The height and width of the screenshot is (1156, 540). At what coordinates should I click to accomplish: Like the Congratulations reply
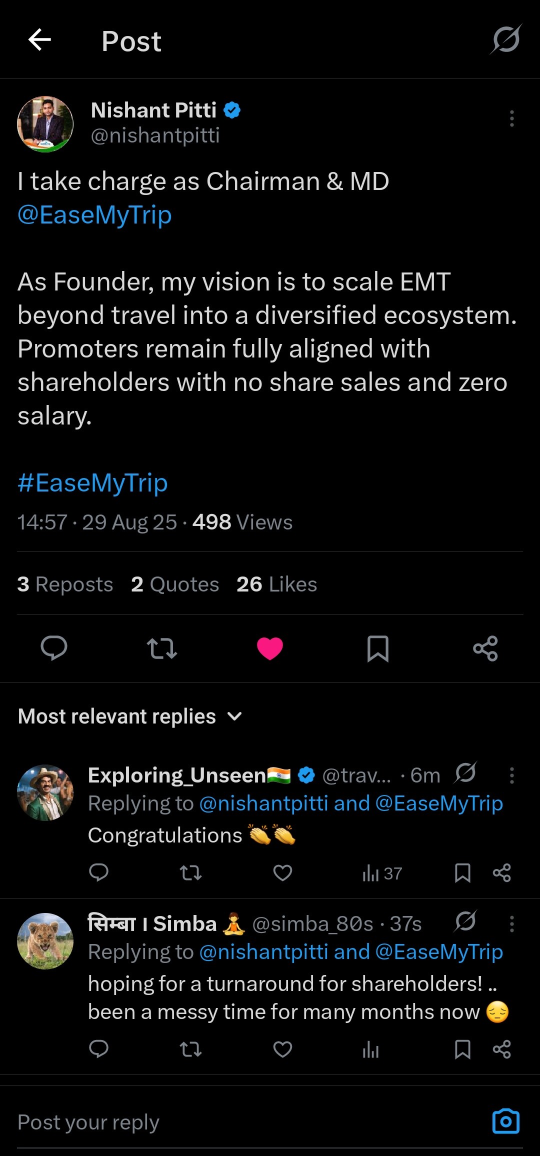click(282, 873)
